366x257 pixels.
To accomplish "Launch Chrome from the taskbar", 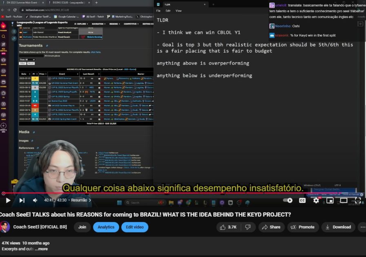I will click(x=188, y=202).
